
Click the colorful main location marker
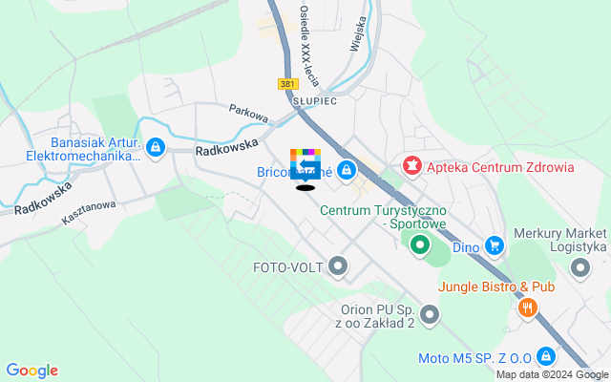(x=305, y=165)
